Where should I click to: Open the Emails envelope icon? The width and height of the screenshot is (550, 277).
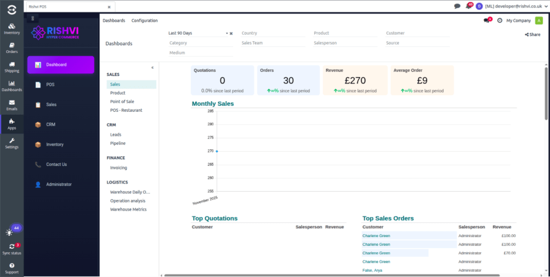12,105
